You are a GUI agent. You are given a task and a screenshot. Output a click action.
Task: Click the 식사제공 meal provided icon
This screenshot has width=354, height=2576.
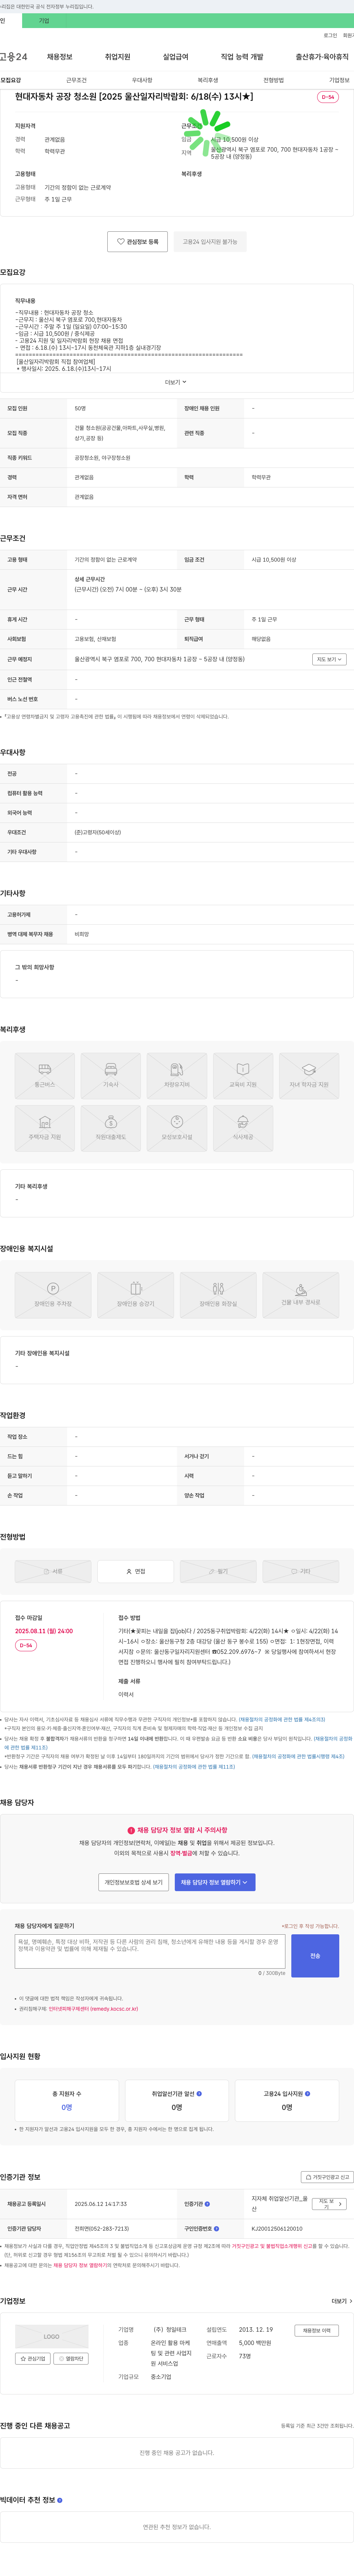click(243, 1128)
